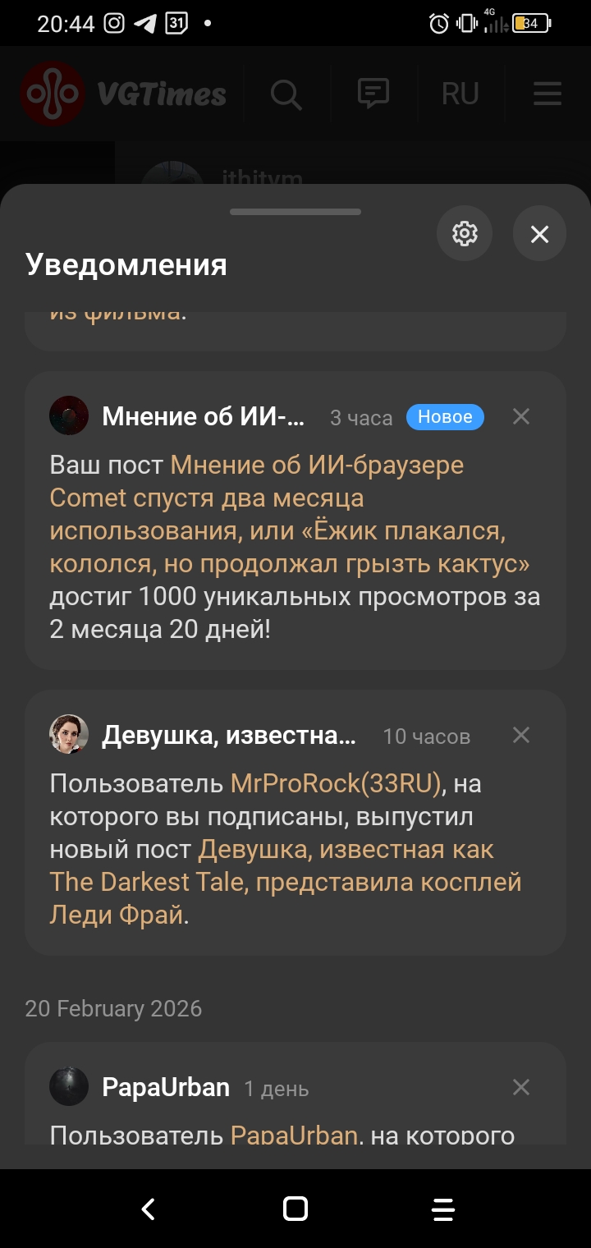Image resolution: width=591 pixels, height=1248 pixels.
Task: Tap the drag handle on notifications sheet
Action: (295, 212)
